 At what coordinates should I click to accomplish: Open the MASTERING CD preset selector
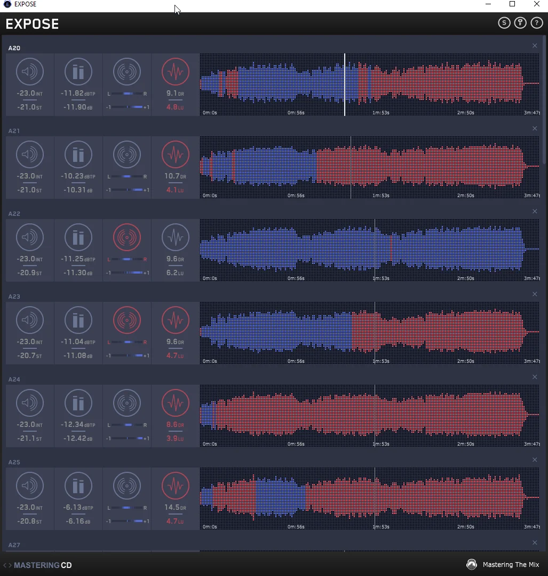(x=43, y=565)
